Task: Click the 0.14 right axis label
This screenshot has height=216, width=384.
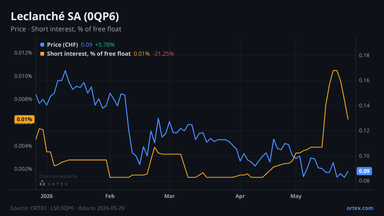Action: [364, 106]
